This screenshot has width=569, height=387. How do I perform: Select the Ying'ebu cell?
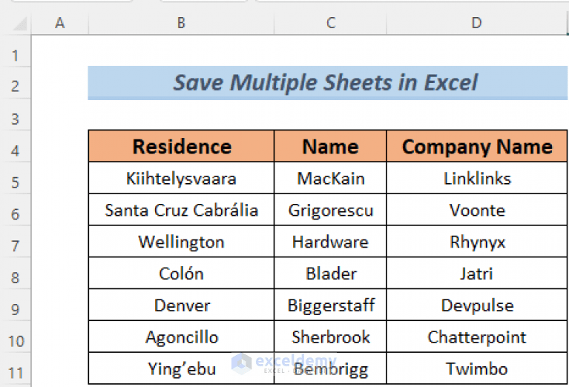pyautogui.click(x=182, y=368)
